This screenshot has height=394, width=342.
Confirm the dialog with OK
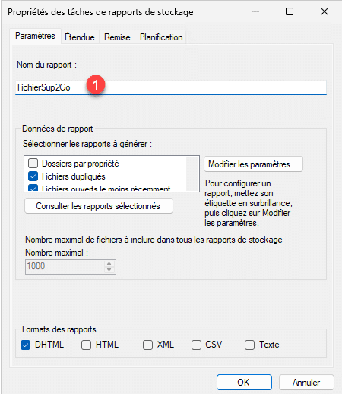click(244, 383)
